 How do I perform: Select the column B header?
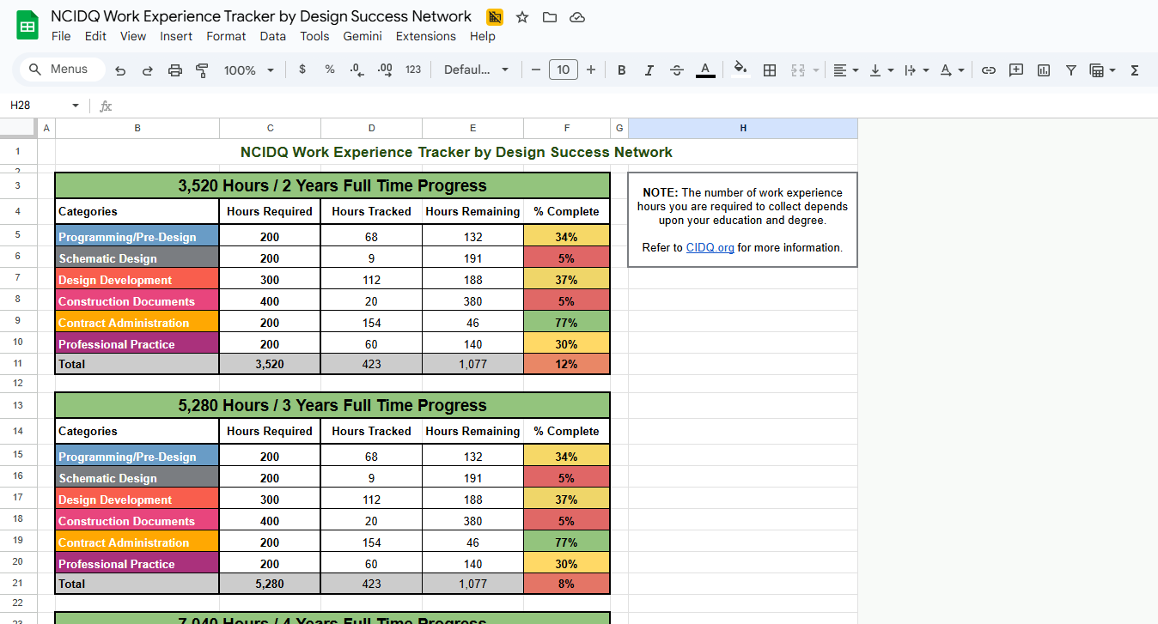click(x=137, y=128)
